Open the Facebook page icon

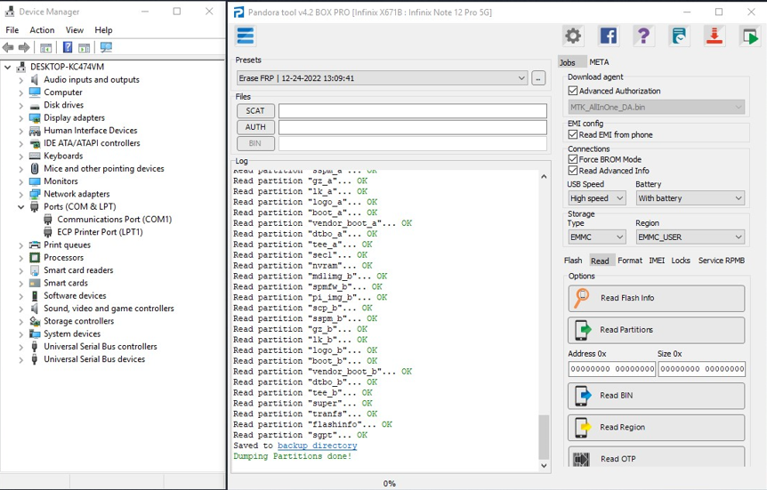click(x=608, y=36)
